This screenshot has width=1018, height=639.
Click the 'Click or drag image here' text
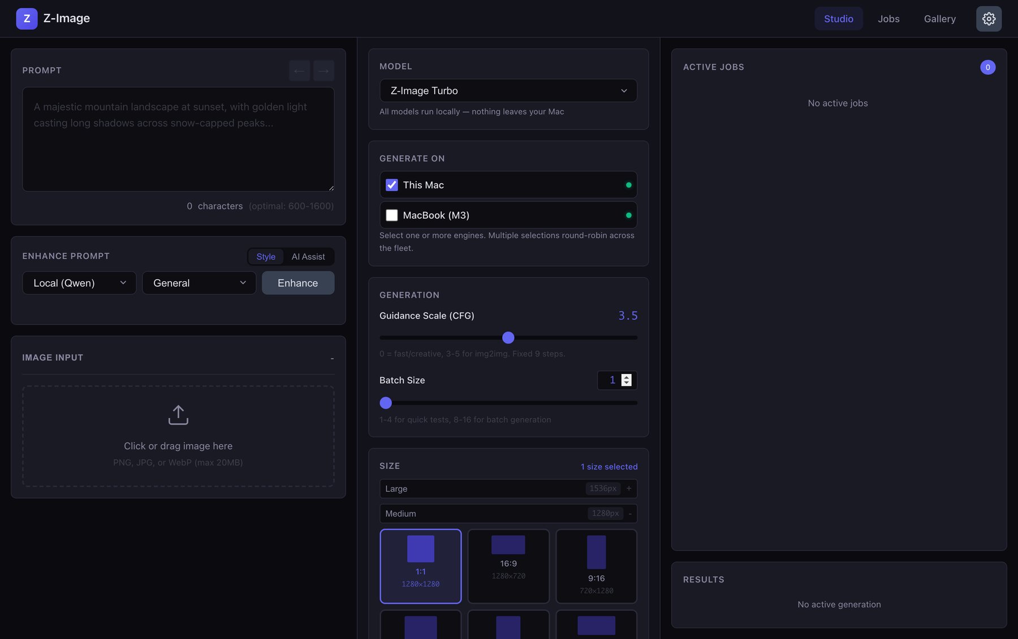click(x=178, y=446)
